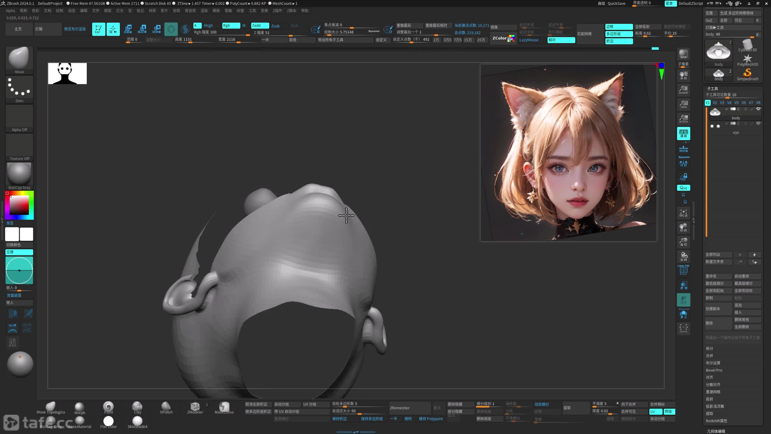This screenshot has width=771, height=434.
Task: Click the main color picker square
Action: pos(19,205)
